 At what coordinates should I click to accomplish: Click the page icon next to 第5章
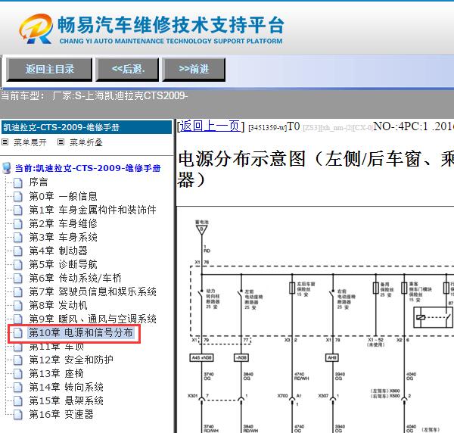coord(18,264)
